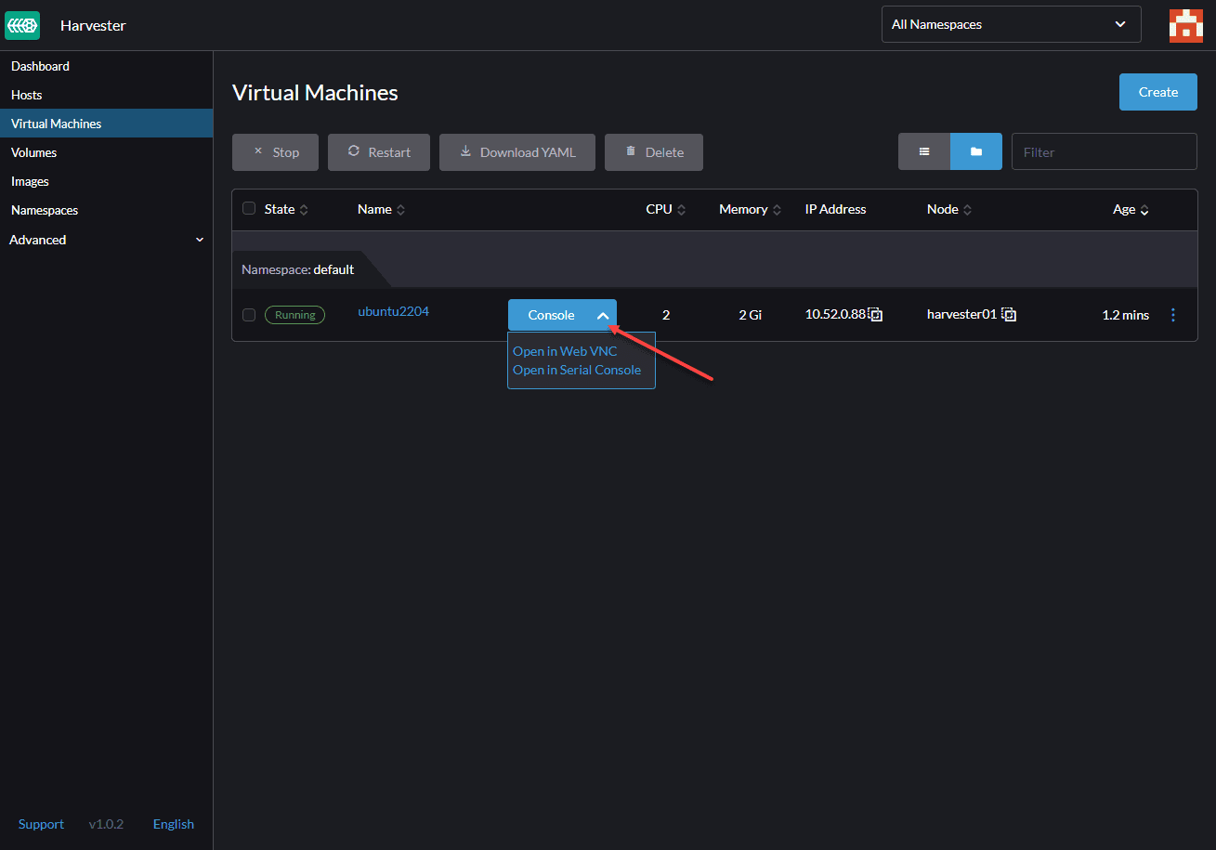The image size is (1216, 850).
Task: Sort by the Name column
Action: (381, 210)
